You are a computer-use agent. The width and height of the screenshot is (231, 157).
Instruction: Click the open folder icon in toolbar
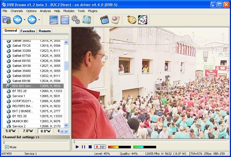coord(6,20)
